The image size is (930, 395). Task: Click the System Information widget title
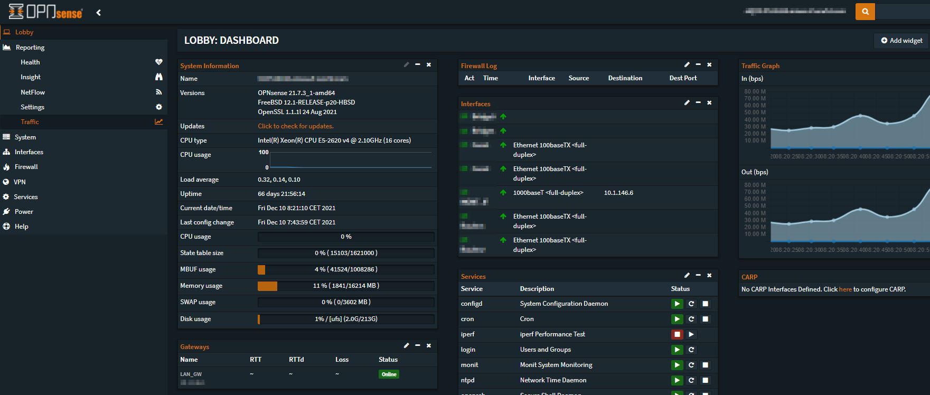(210, 66)
